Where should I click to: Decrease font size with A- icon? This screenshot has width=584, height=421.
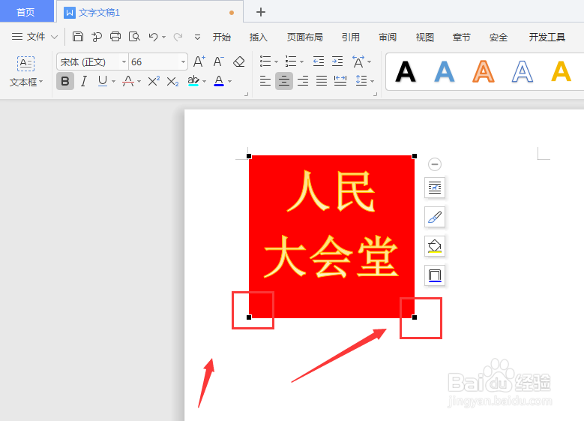click(218, 62)
